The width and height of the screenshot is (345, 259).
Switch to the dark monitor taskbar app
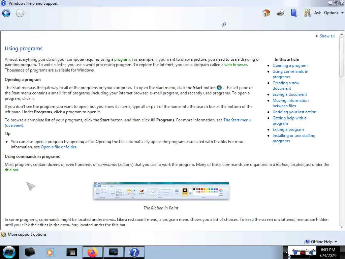pos(113,252)
